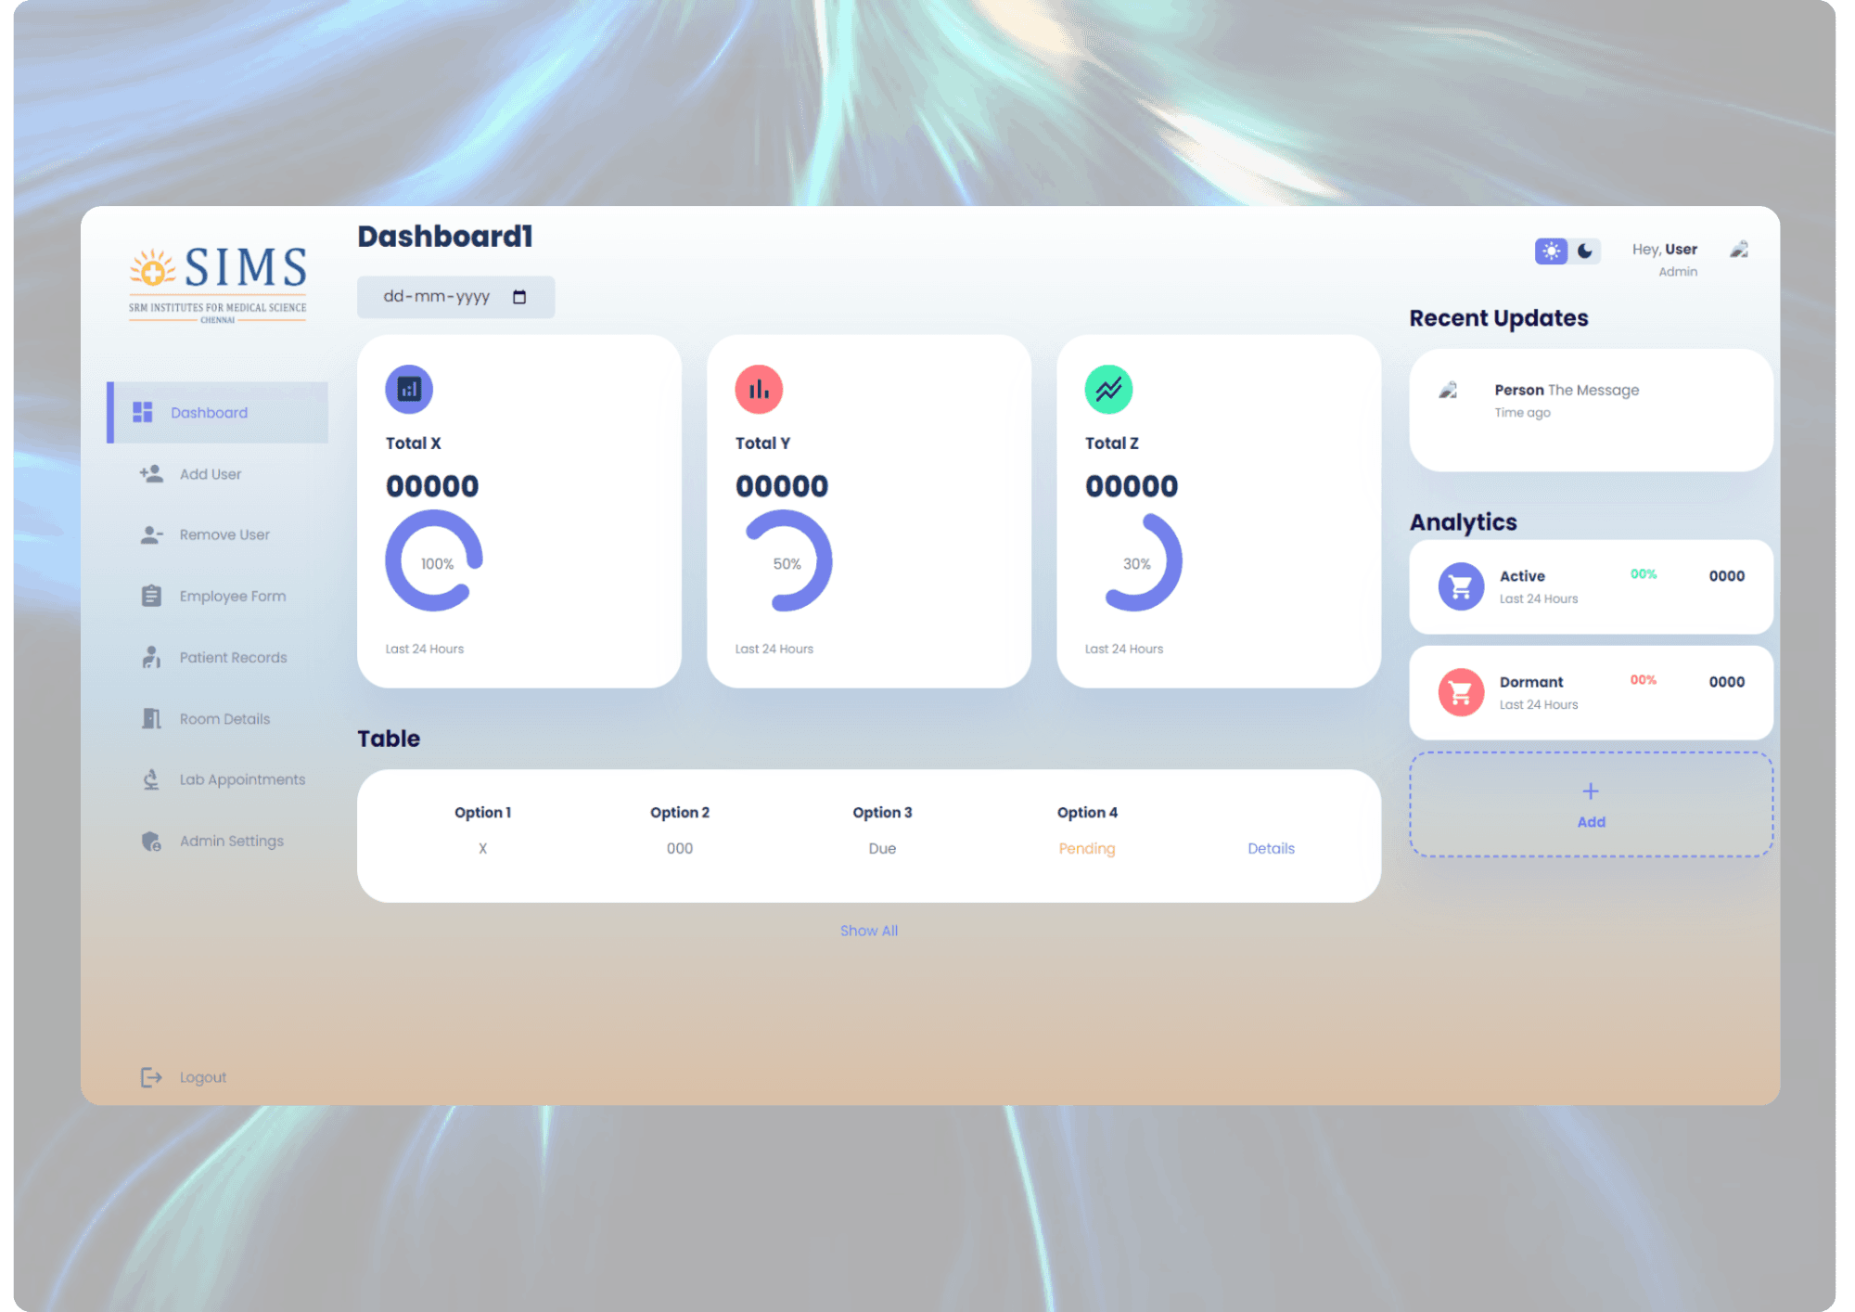1855x1312 pixels.
Task: Click the red Total Y bar chart icon
Action: (759, 390)
